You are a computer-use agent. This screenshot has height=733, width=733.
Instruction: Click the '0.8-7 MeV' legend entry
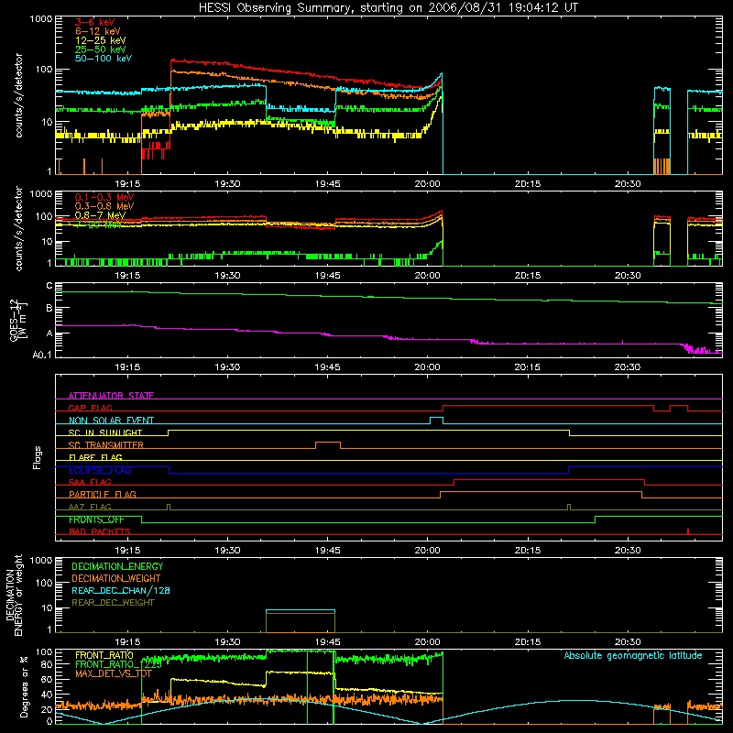click(101, 215)
